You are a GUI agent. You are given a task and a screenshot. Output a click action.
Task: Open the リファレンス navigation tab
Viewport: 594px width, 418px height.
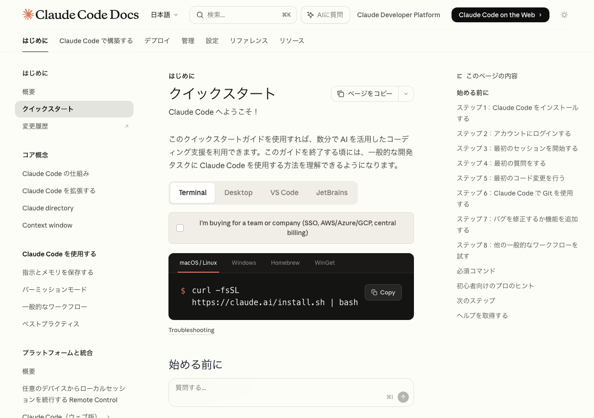pos(249,41)
